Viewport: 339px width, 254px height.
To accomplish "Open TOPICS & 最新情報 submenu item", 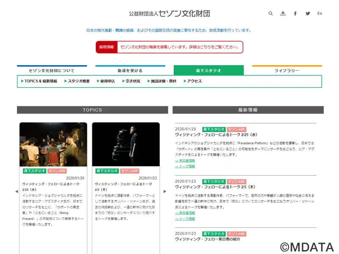I will tap(39, 81).
